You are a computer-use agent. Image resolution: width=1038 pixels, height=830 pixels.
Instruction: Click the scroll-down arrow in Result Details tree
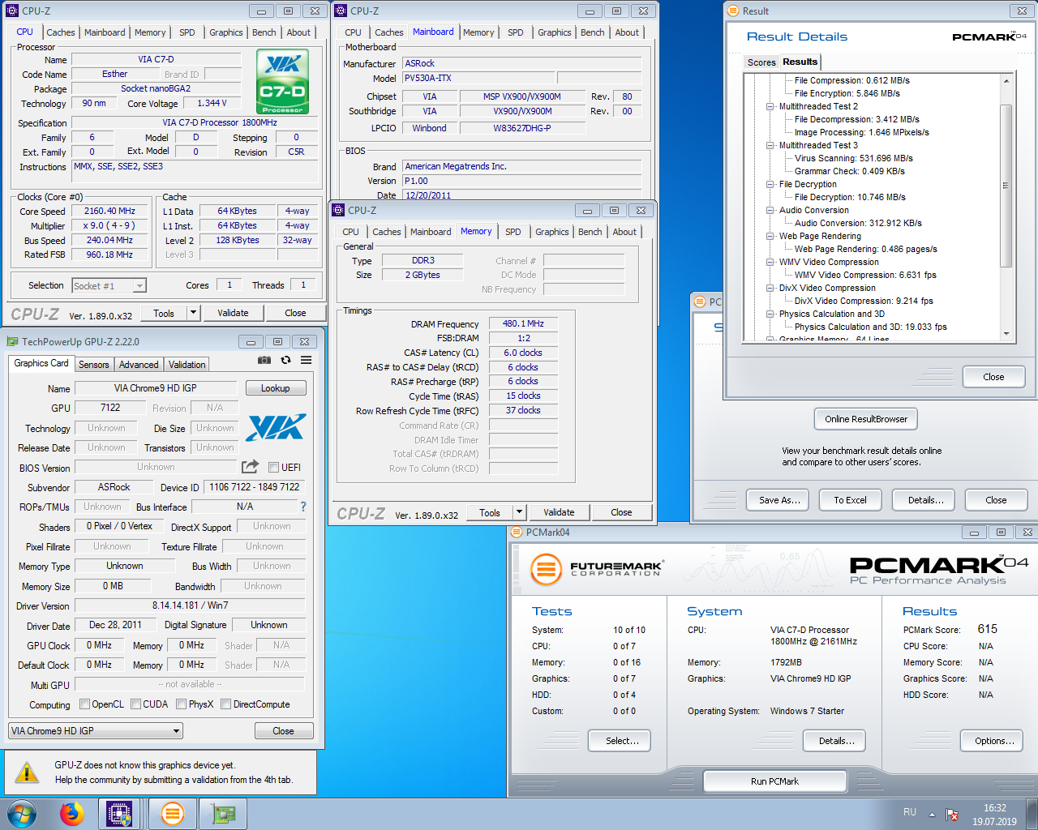click(1006, 333)
